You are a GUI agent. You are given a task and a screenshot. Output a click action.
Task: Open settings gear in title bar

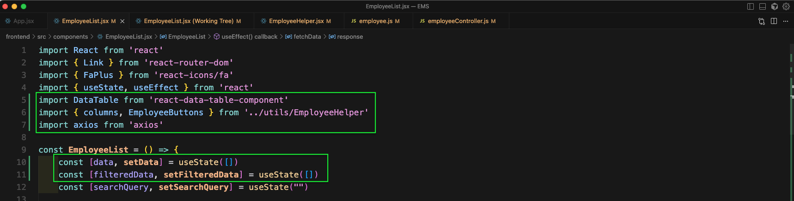coord(786,6)
